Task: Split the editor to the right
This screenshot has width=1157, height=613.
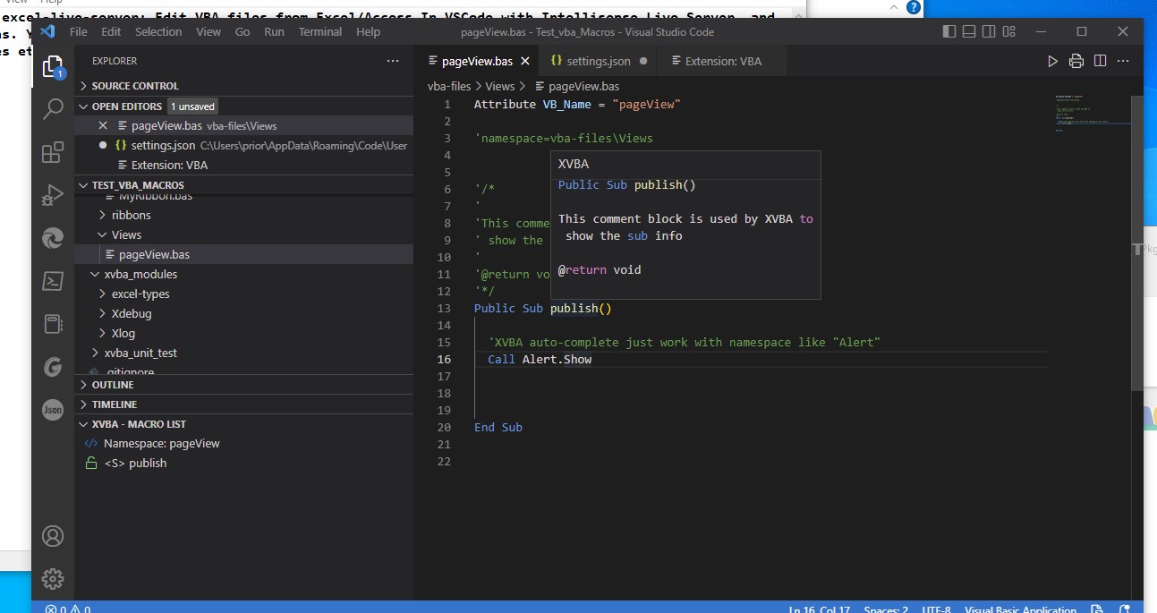Action: pyautogui.click(x=1101, y=61)
